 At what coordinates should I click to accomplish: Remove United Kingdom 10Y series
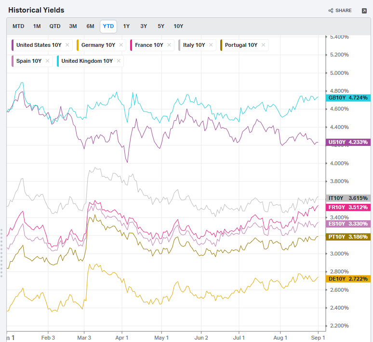tap(119, 61)
